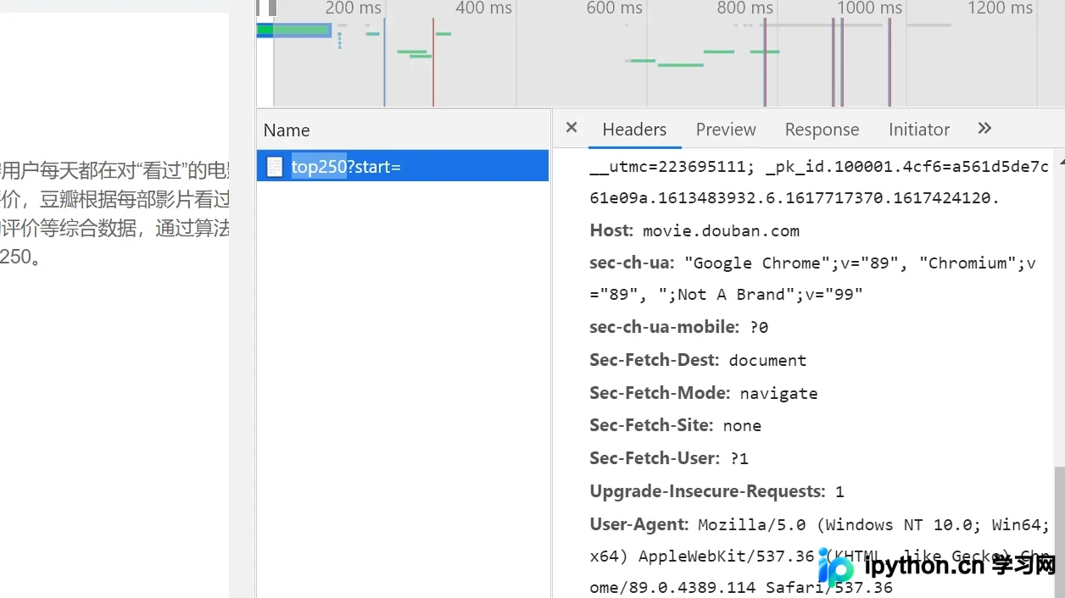
Task: Open the Response tab
Action: tap(822, 130)
